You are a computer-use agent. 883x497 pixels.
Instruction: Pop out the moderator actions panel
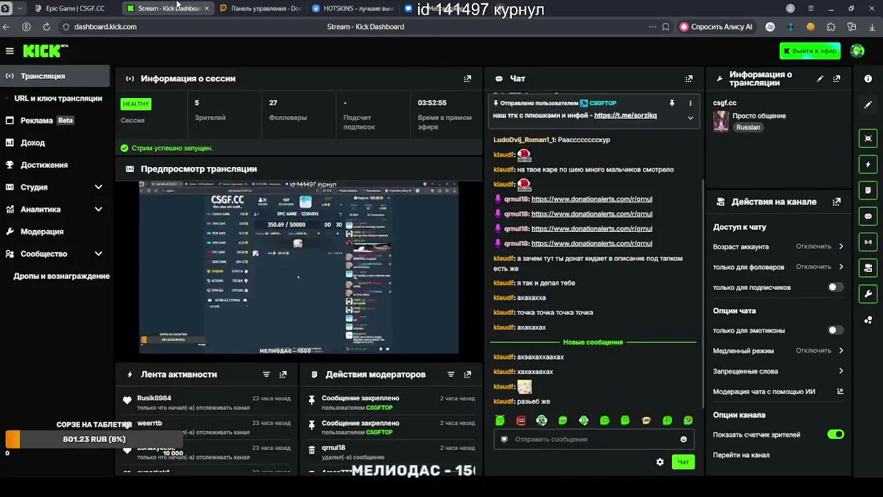468,375
